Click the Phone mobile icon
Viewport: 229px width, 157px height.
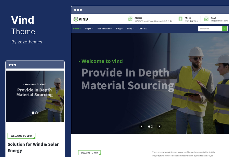pos(181,19)
